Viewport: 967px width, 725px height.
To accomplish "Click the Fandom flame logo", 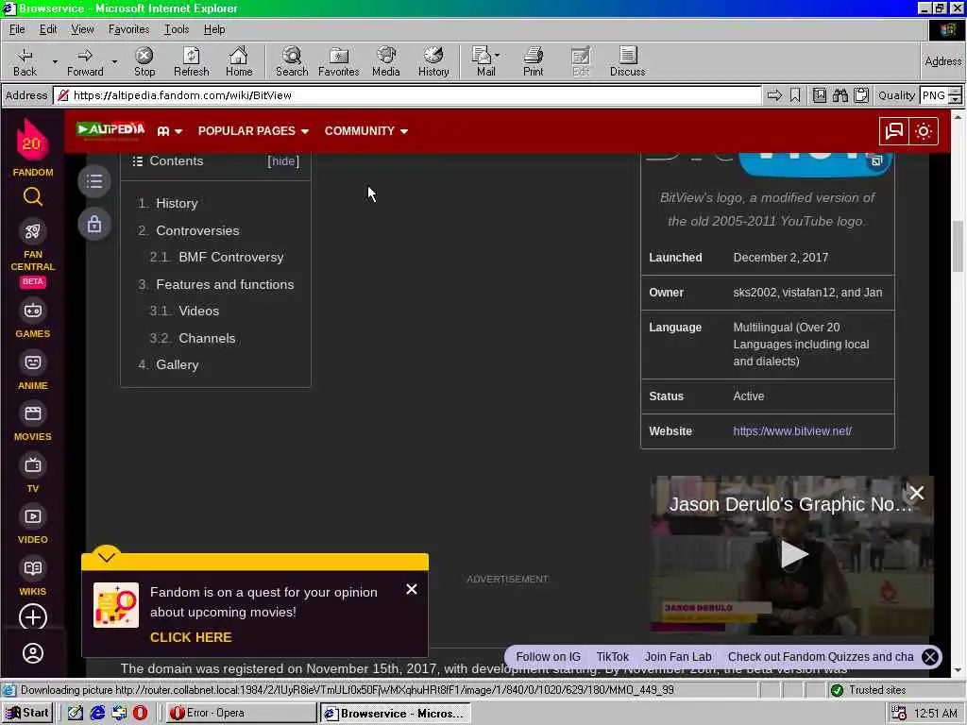I will (32, 140).
